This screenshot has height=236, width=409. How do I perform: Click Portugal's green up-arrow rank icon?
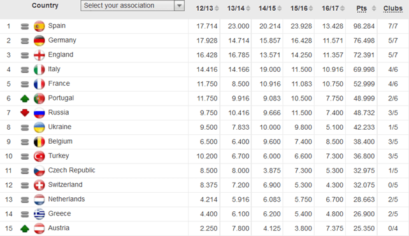coord(25,99)
